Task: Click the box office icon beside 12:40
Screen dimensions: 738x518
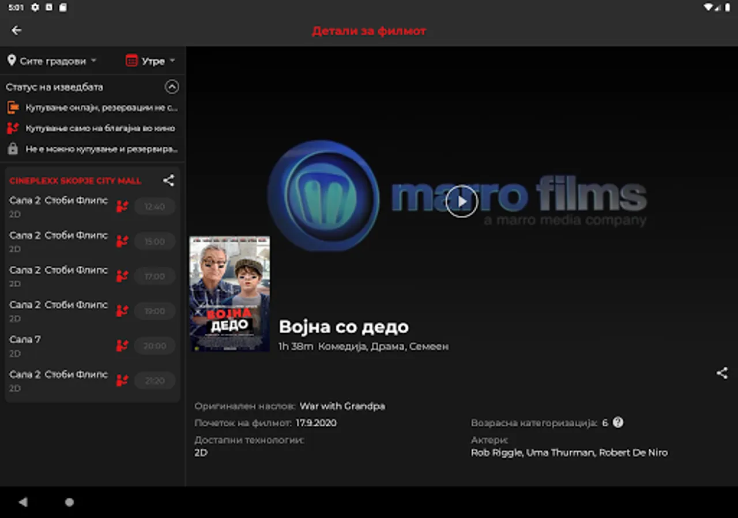Action: click(122, 207)
